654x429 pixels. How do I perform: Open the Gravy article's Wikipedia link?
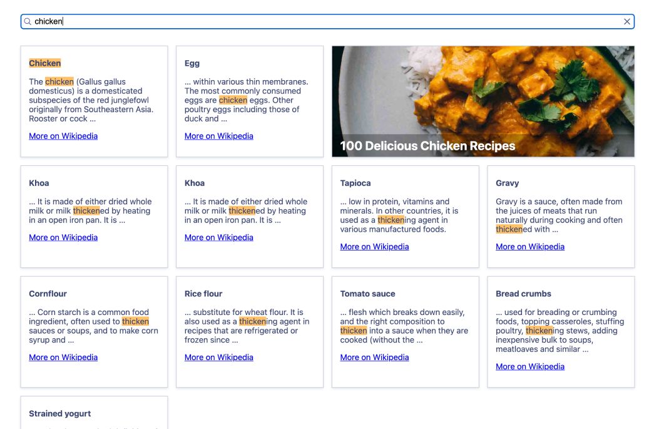click(x=529, y=246)
